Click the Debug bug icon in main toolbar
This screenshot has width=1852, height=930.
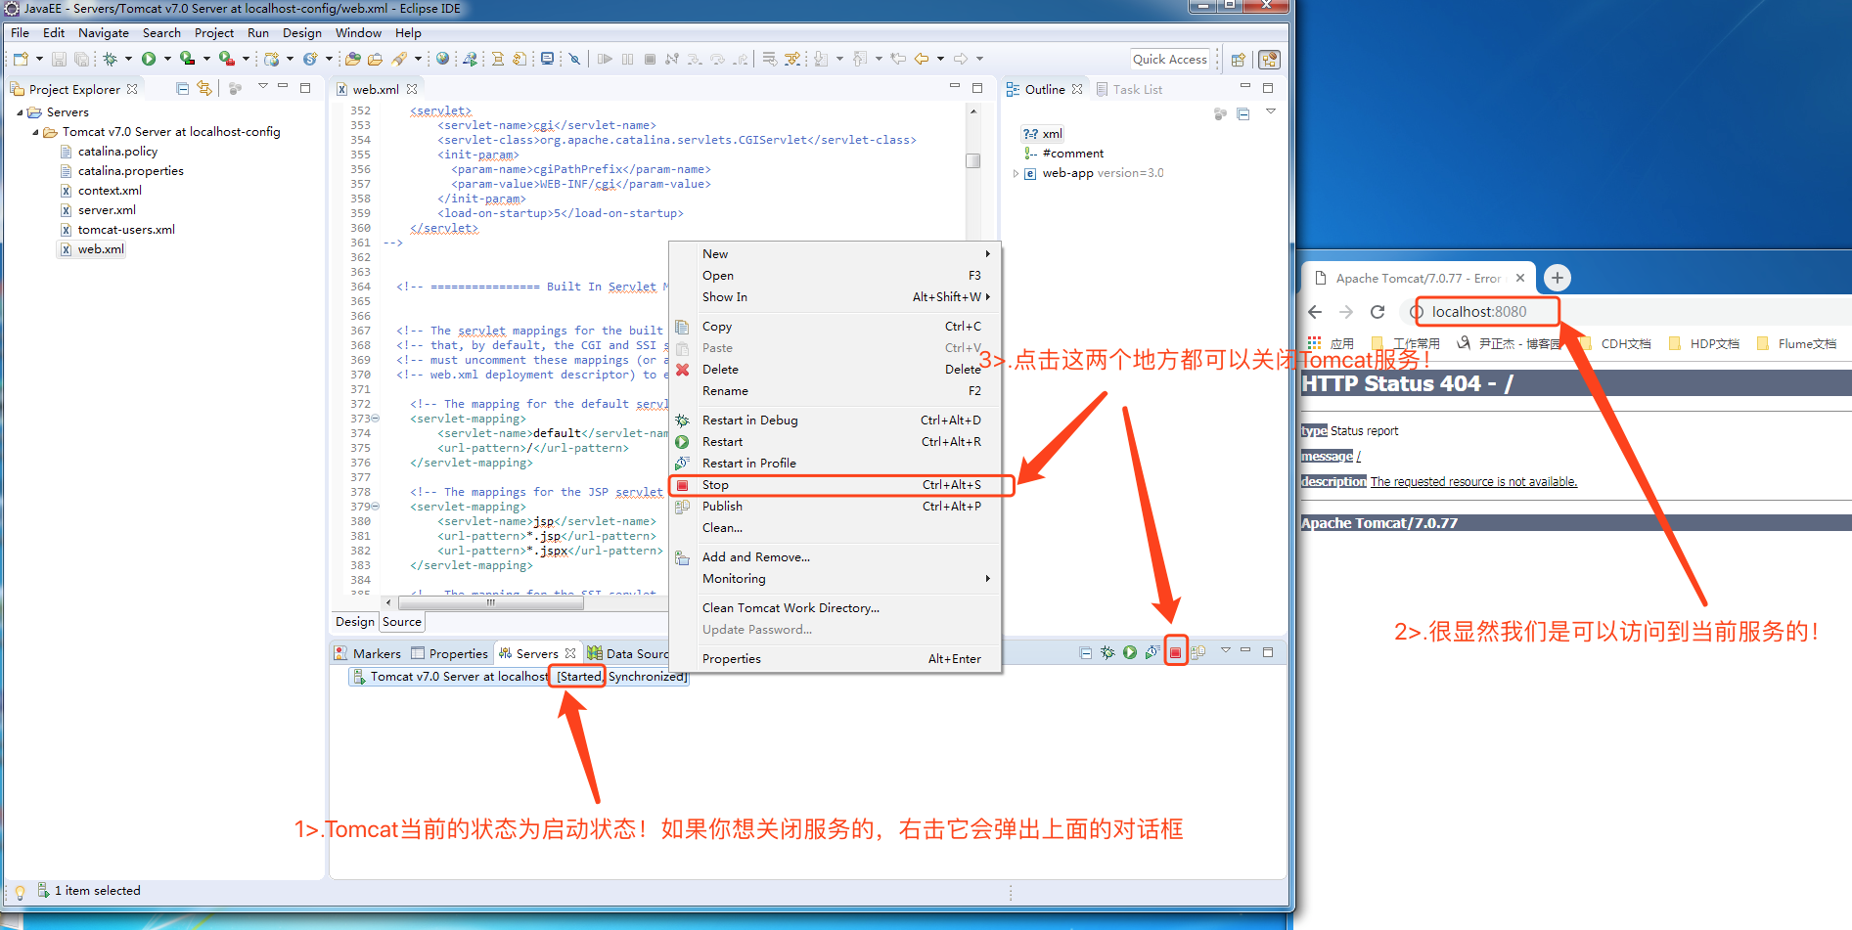click(111, 60)
